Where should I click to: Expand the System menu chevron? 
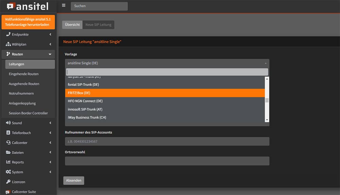(50, 172)
